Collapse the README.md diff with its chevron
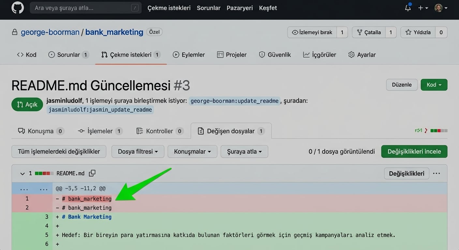The width and height of the screenshot is (459, 250). click(x=22, y=173)
